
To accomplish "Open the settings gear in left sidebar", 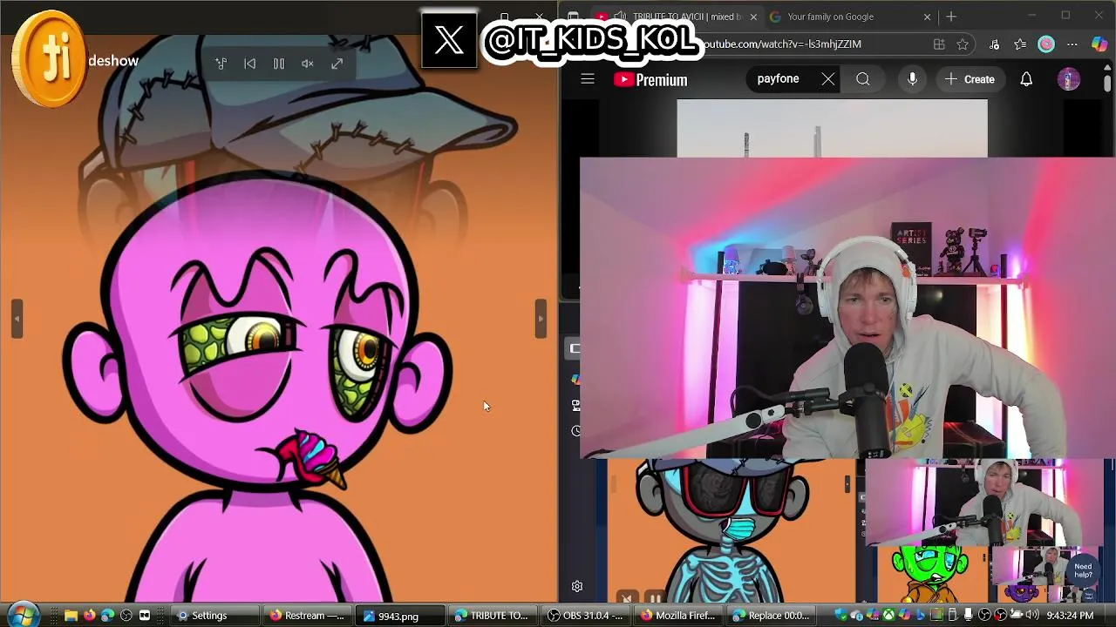I will 577,587.
